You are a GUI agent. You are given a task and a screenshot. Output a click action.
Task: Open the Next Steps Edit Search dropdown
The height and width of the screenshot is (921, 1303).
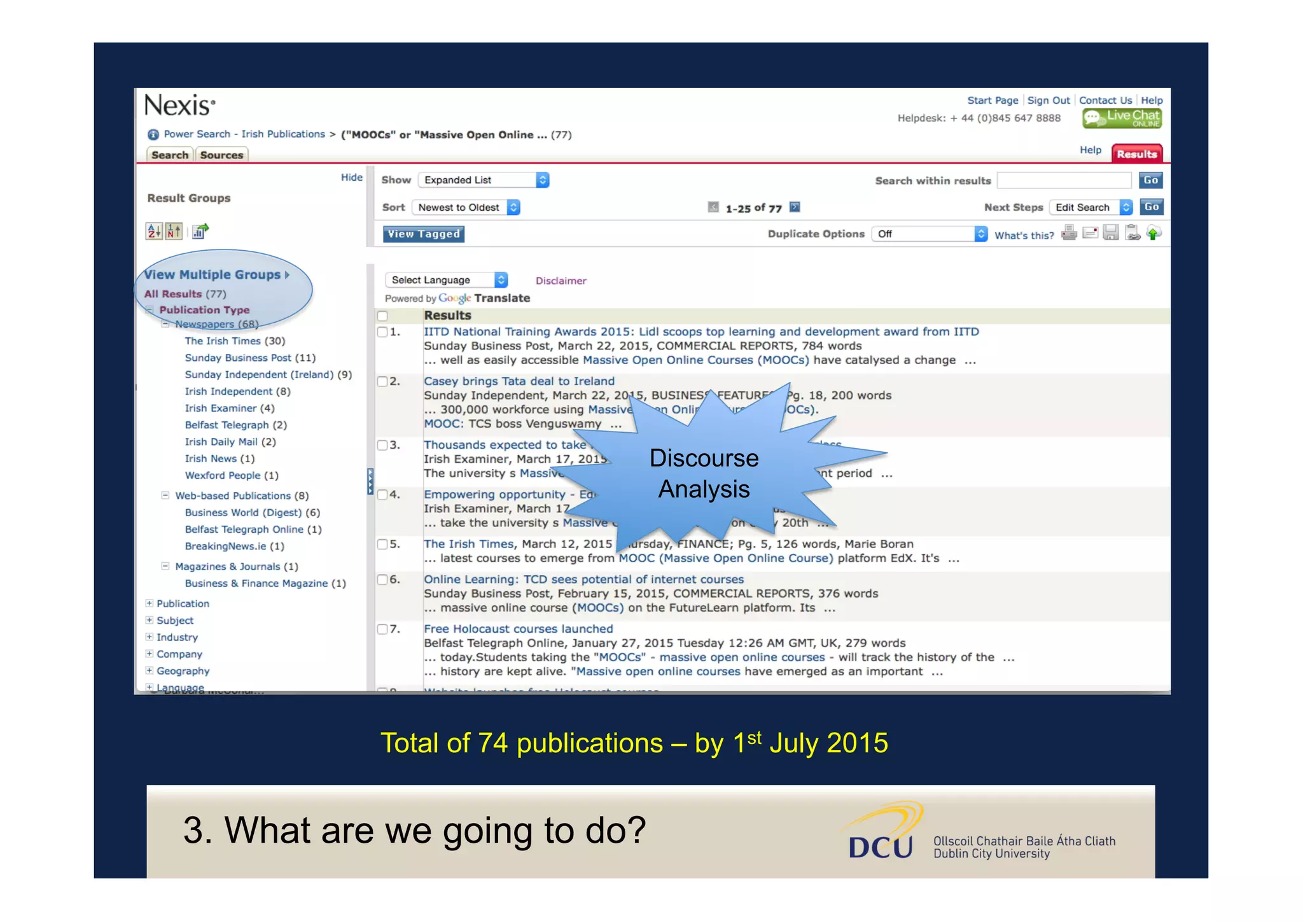tap(1091, 207)
